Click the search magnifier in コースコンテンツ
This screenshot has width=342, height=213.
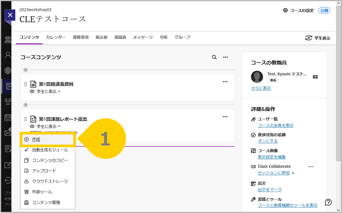[214, 57]
